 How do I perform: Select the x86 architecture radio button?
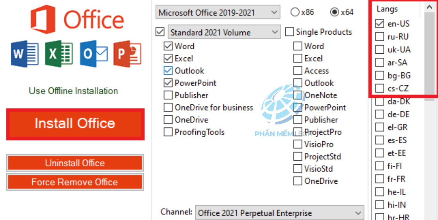coord(295,12)
